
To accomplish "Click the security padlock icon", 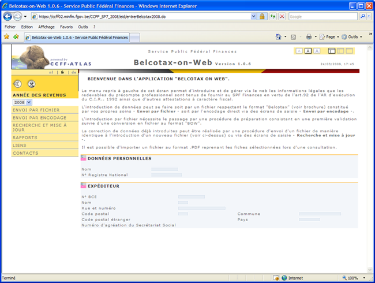I will pyautogui.click(x=262, y=17).
